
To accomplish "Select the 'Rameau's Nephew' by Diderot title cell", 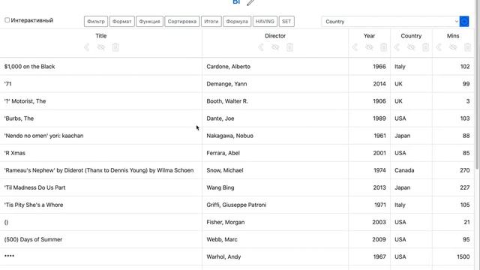I will (x=101, y=170).
